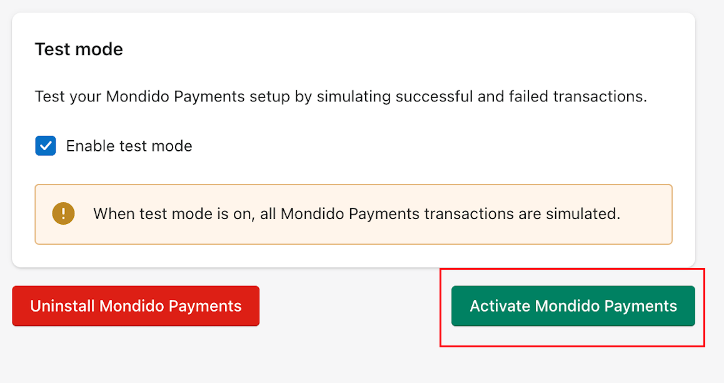Click the word 'simulated.' ending the warning banner
The image size is (724, 383).
(x=583, y=214)
